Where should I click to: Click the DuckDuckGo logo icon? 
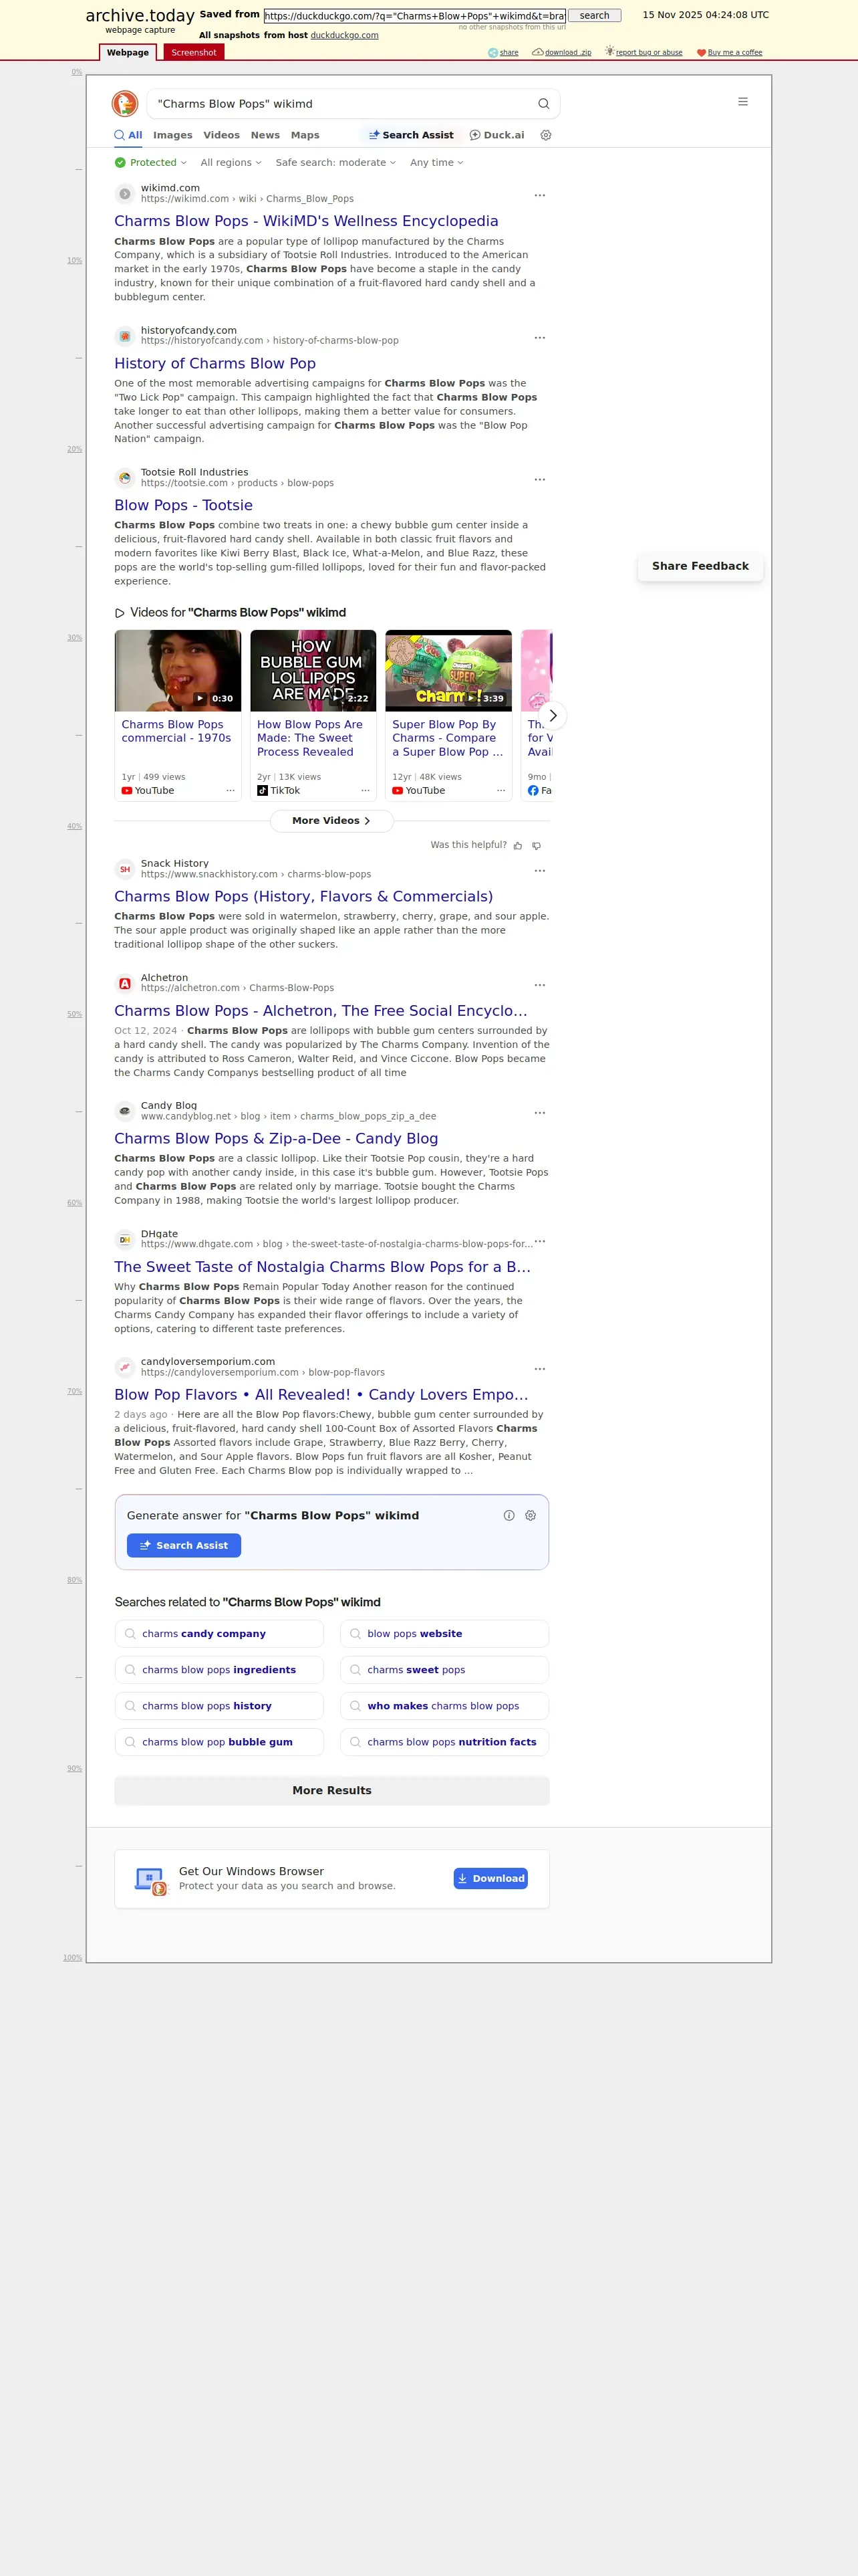pos(125,103)
